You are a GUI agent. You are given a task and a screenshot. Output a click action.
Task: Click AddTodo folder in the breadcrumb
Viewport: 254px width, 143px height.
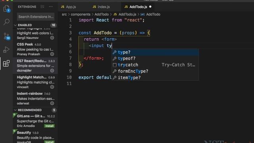102,14
